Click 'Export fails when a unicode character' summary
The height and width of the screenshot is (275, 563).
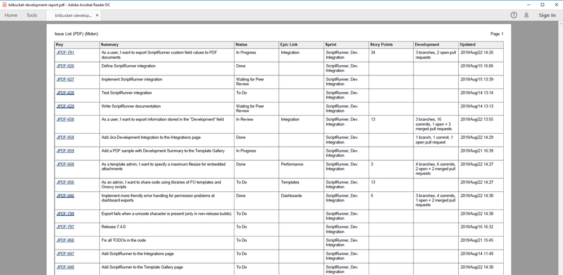tap(166, 213)
